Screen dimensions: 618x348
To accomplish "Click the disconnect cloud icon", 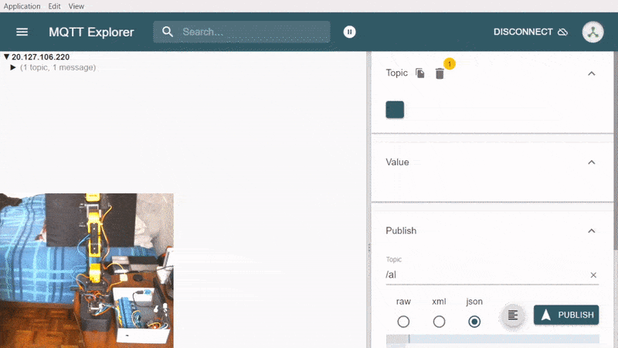I will tap(563, 32).
